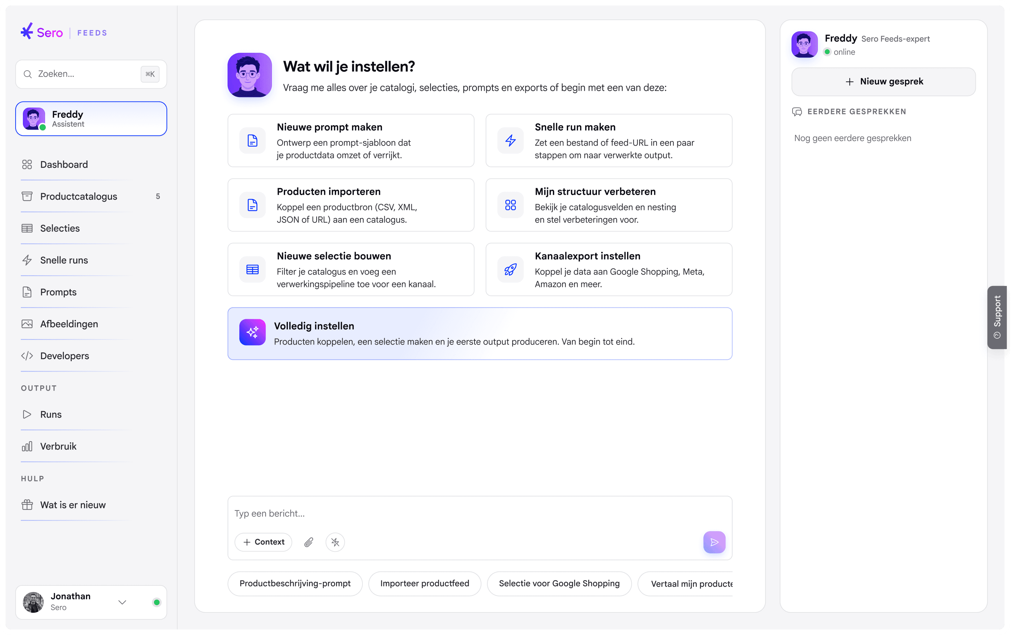Screen dimensions: 1018x635
Task: Click the Zoeken search field
Action: pyautogui.click(x=91, y=74)
